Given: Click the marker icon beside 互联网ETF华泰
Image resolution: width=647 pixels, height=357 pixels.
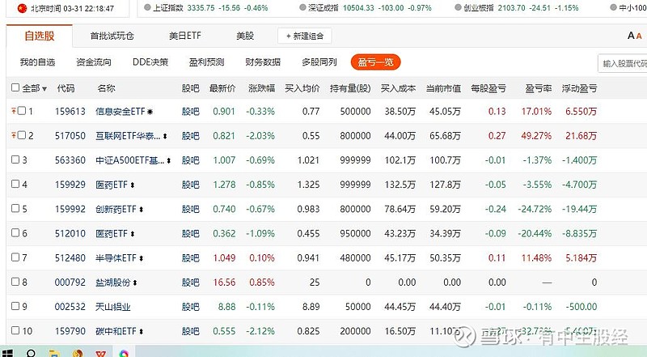Looking at the screenshot, I should point(165,136).
